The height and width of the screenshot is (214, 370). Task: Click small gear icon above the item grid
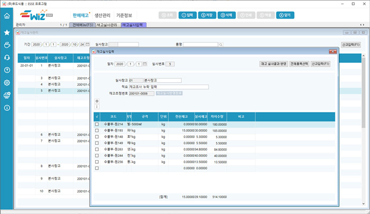tap(97, 101)
